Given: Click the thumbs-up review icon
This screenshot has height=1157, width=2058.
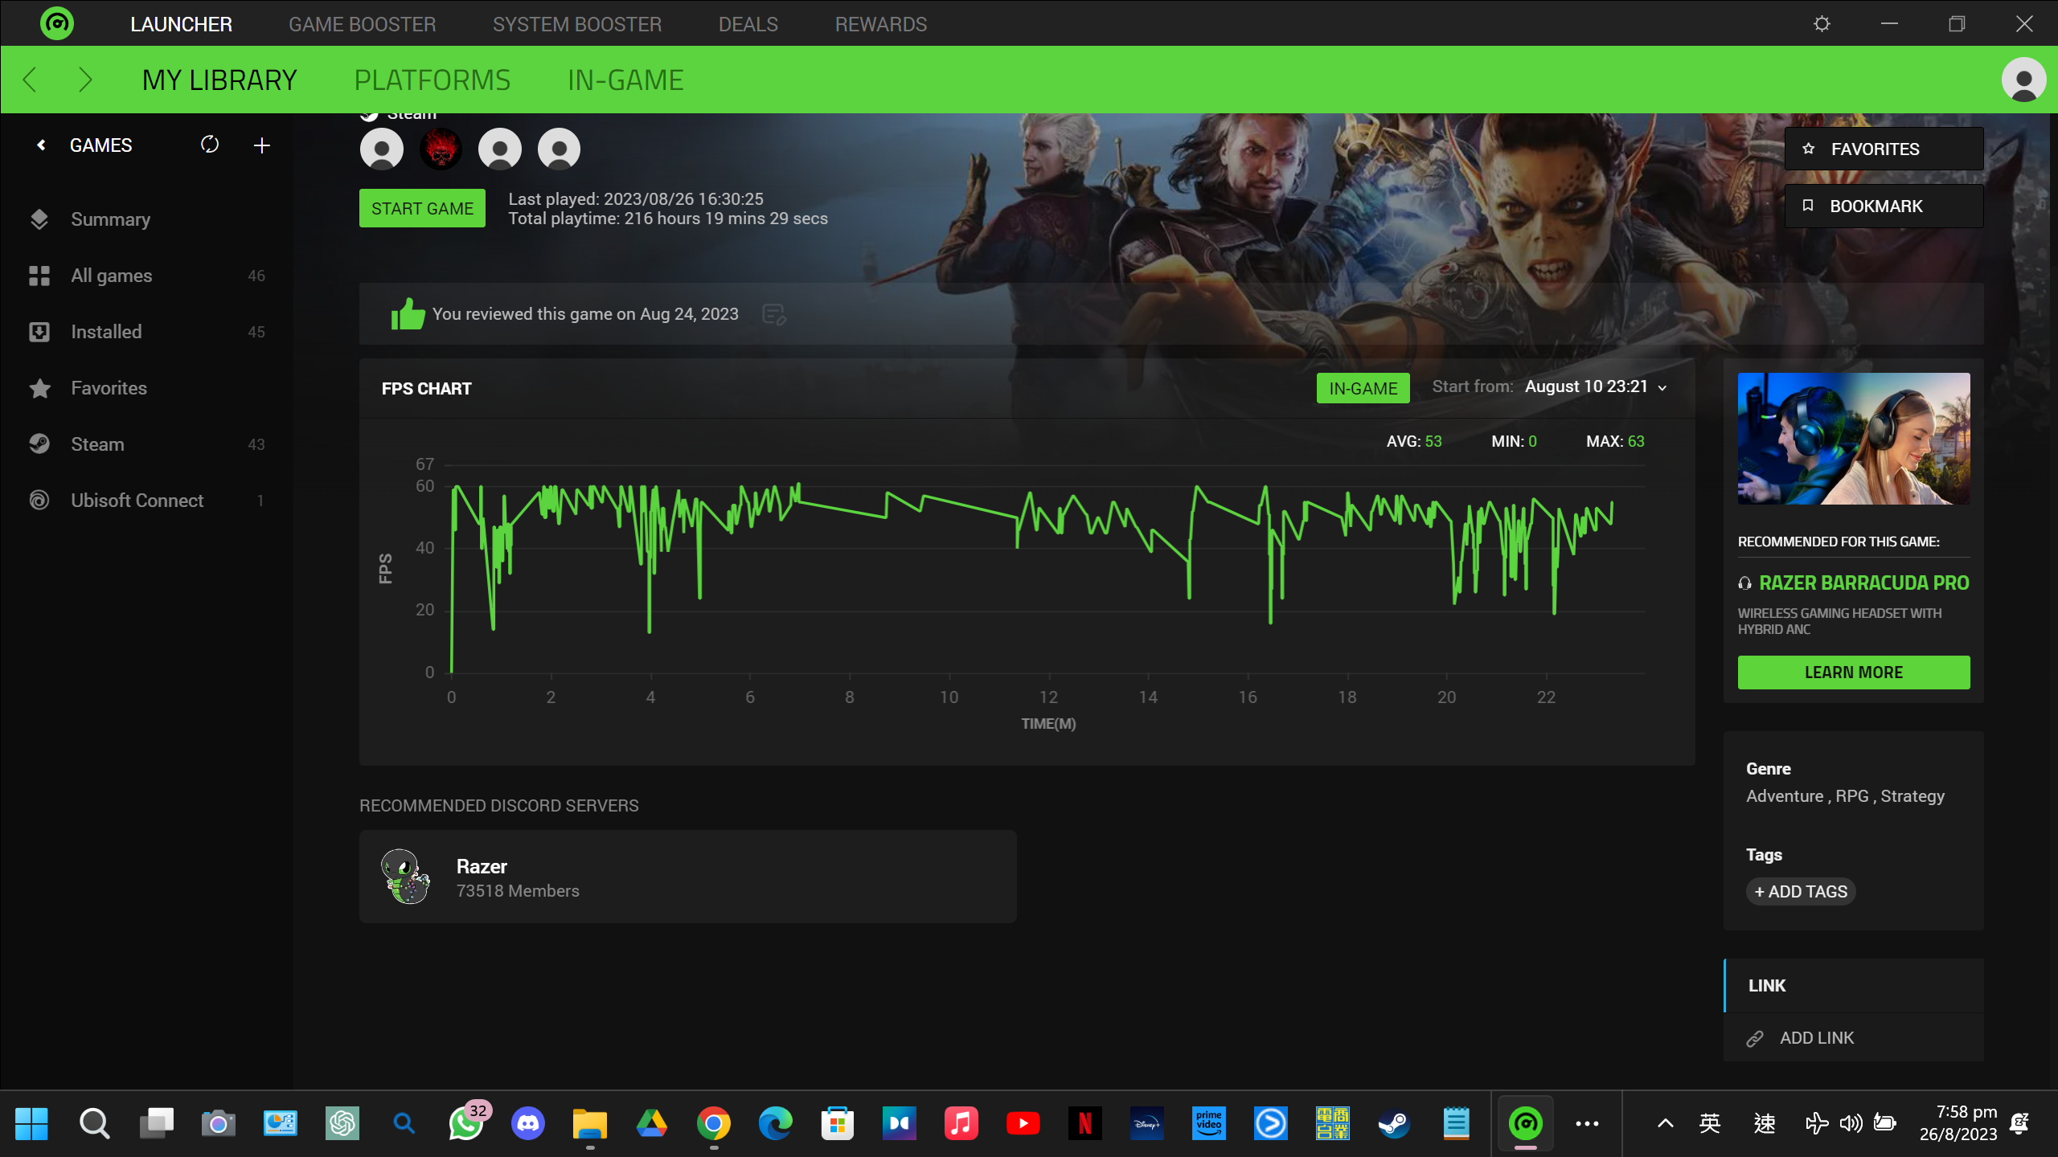Looking at the screenshot, I should click(x=408, y=313).
